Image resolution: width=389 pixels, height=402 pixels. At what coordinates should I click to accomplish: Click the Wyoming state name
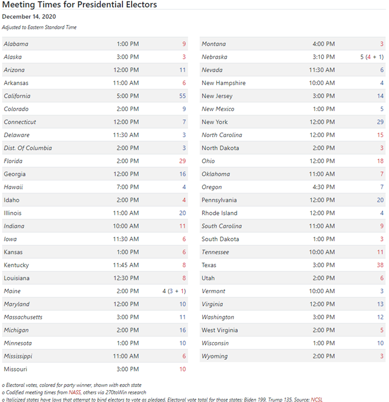215,356
